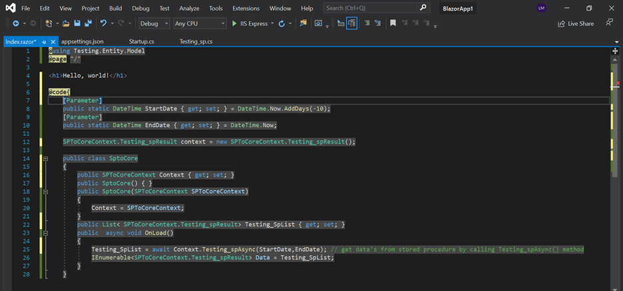This screenshot has height=291, width=623.
Task: Click the Send Feedback icon near Live Share
Action: click(x=609, y=23)
